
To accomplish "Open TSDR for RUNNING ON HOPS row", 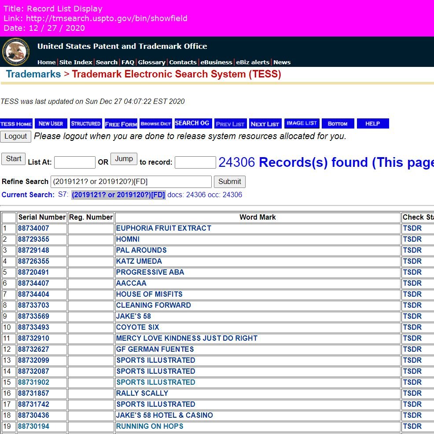I will coord(412,426).
